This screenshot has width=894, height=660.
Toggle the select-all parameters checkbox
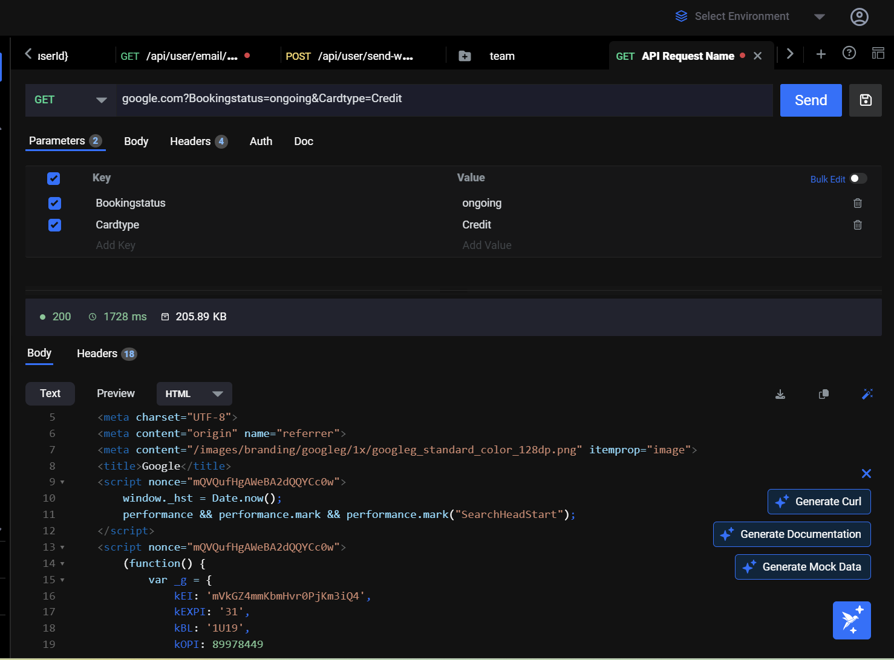coord(54,178)
